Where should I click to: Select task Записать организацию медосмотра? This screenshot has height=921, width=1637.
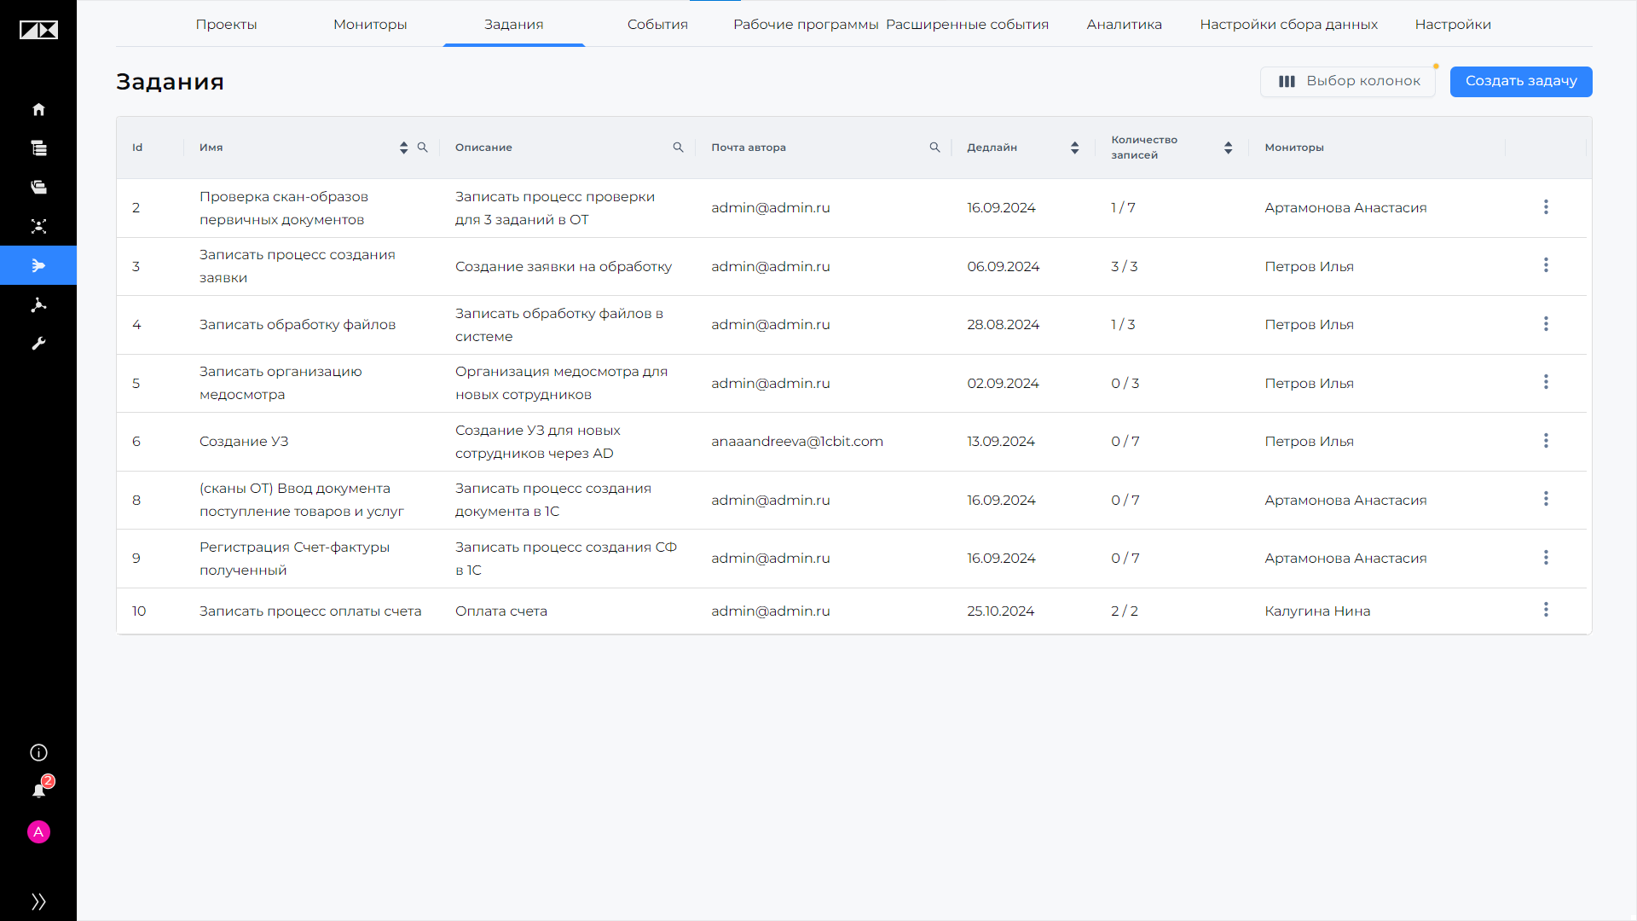point(281,383)
